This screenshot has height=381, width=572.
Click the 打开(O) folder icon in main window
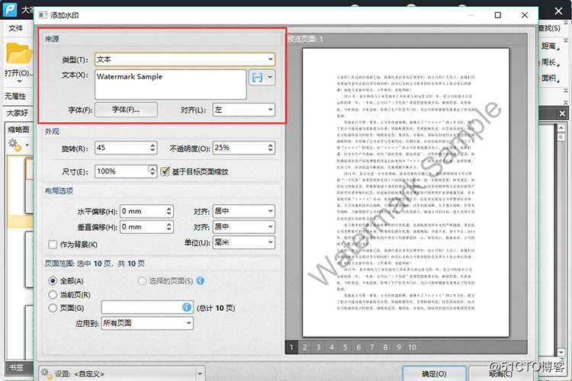[18, 53]
